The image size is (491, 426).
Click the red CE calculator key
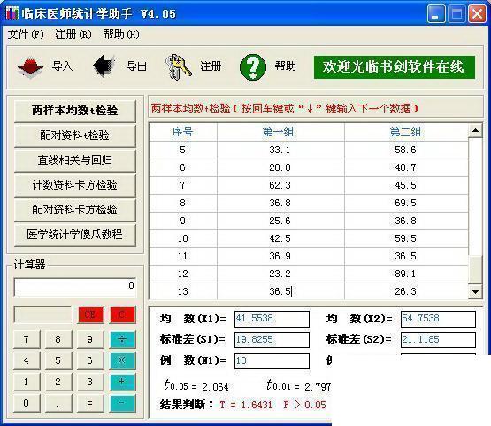pyautogui.click(x=90, y=314)
